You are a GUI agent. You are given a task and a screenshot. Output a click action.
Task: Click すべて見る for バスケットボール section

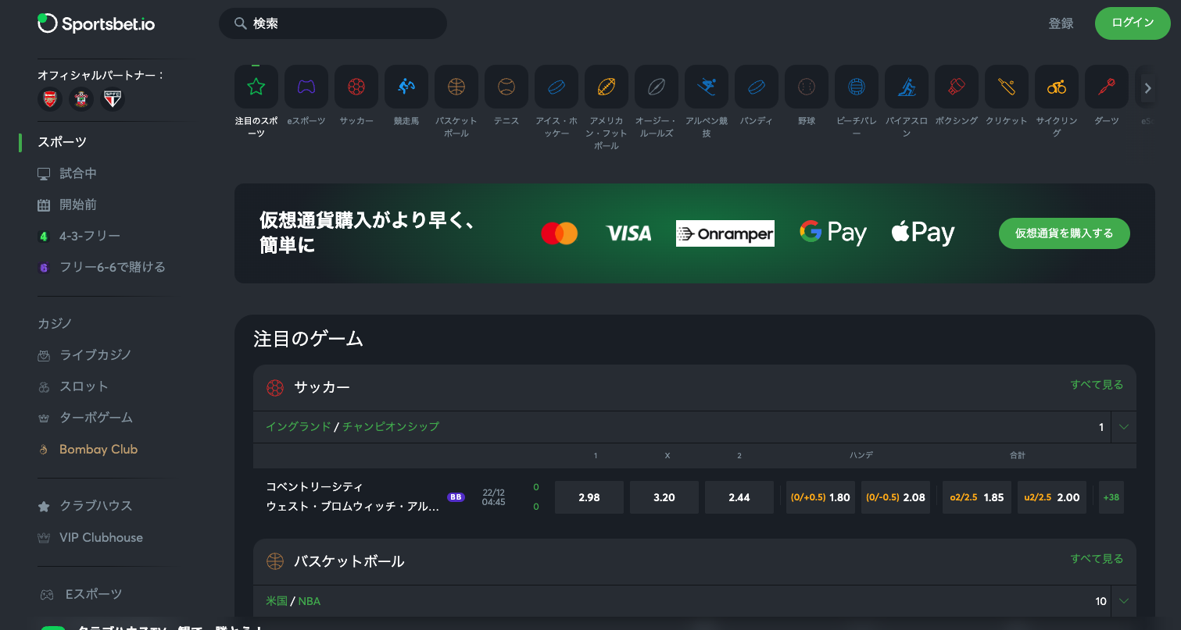pyautogui.click(x=1097, y=558)
